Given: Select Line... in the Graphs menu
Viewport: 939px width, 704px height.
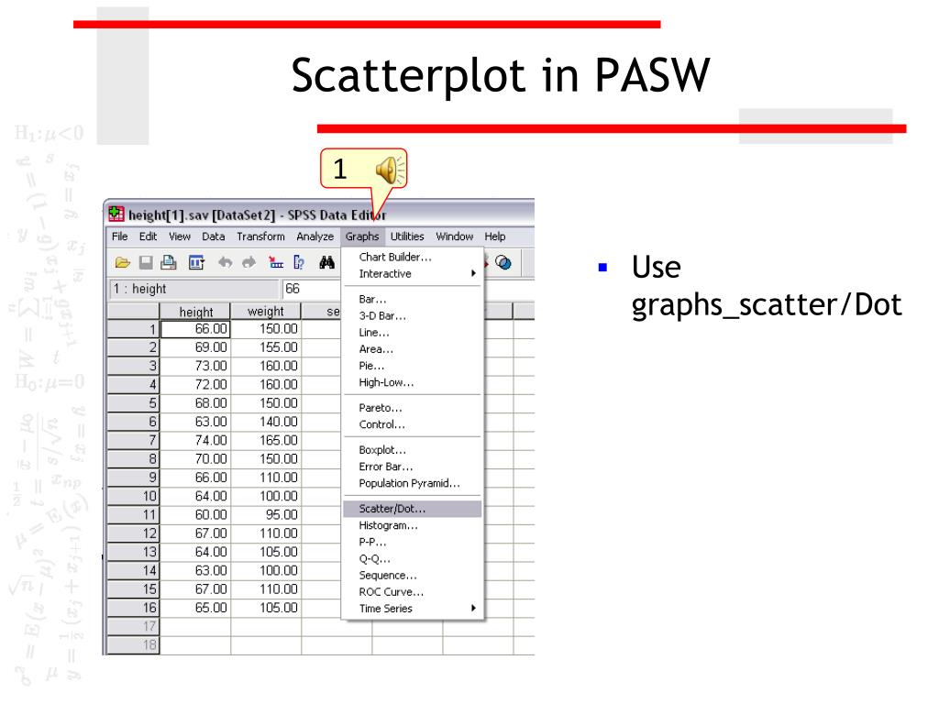Looking at the screenshot, I should [412, 332].
